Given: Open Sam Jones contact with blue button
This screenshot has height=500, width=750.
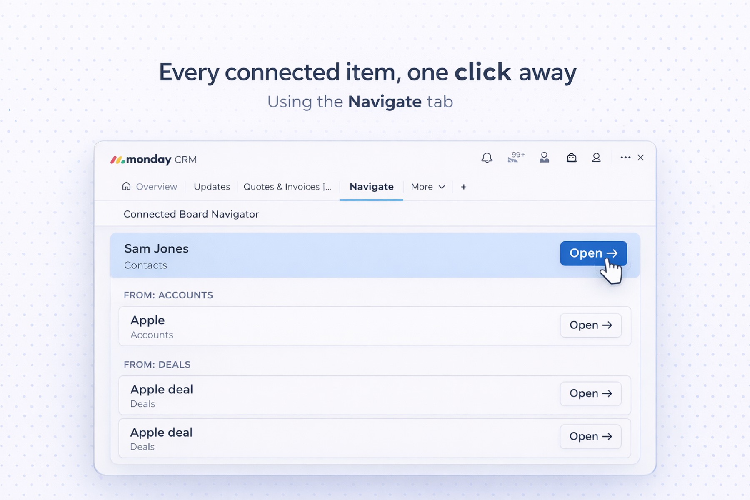Looking at the screenshot, I should pos(593,253).
